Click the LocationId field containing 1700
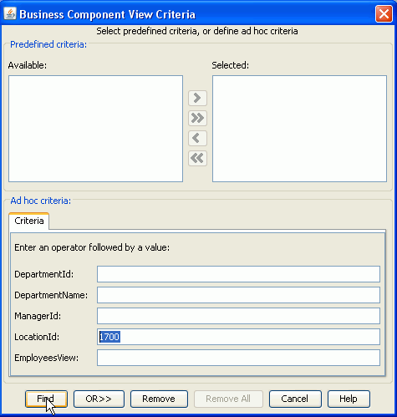This screenshot has width=397, height=417. pos(238,337)
